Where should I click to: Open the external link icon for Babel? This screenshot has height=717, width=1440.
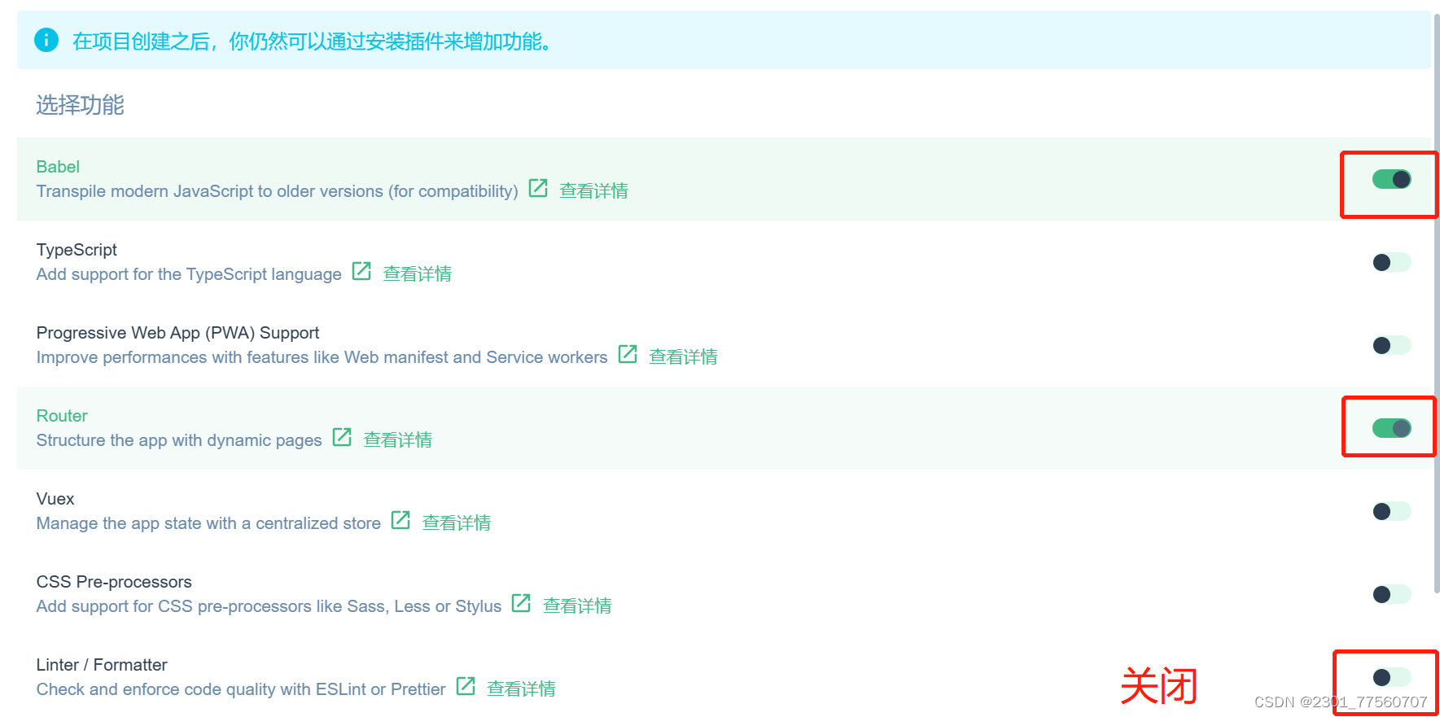tap(538, 188)
